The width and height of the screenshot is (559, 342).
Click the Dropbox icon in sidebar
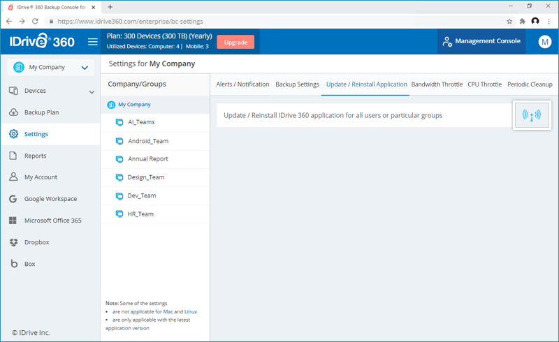(13, 242)
